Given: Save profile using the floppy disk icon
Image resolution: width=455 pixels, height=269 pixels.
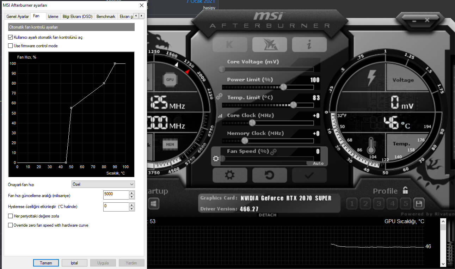Looking at the screenshot, I should coord(419,203).
